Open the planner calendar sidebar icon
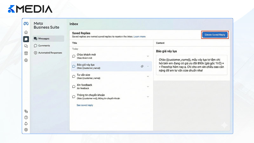 [x=26, y=53]
